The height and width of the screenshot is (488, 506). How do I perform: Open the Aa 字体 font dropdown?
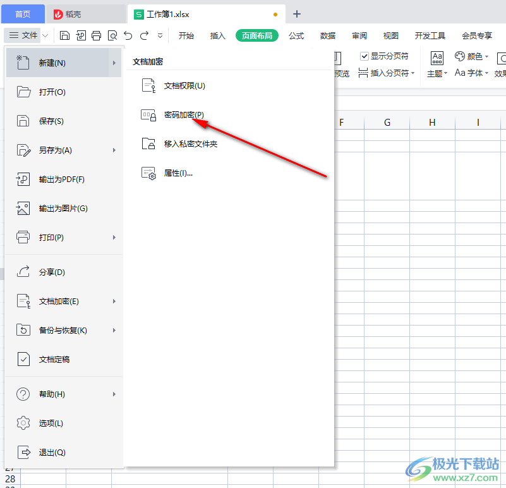click(471, 73)
